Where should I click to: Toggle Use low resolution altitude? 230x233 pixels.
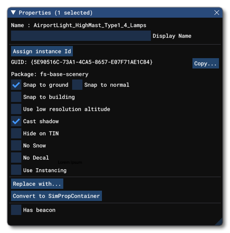tap(16, 109)
